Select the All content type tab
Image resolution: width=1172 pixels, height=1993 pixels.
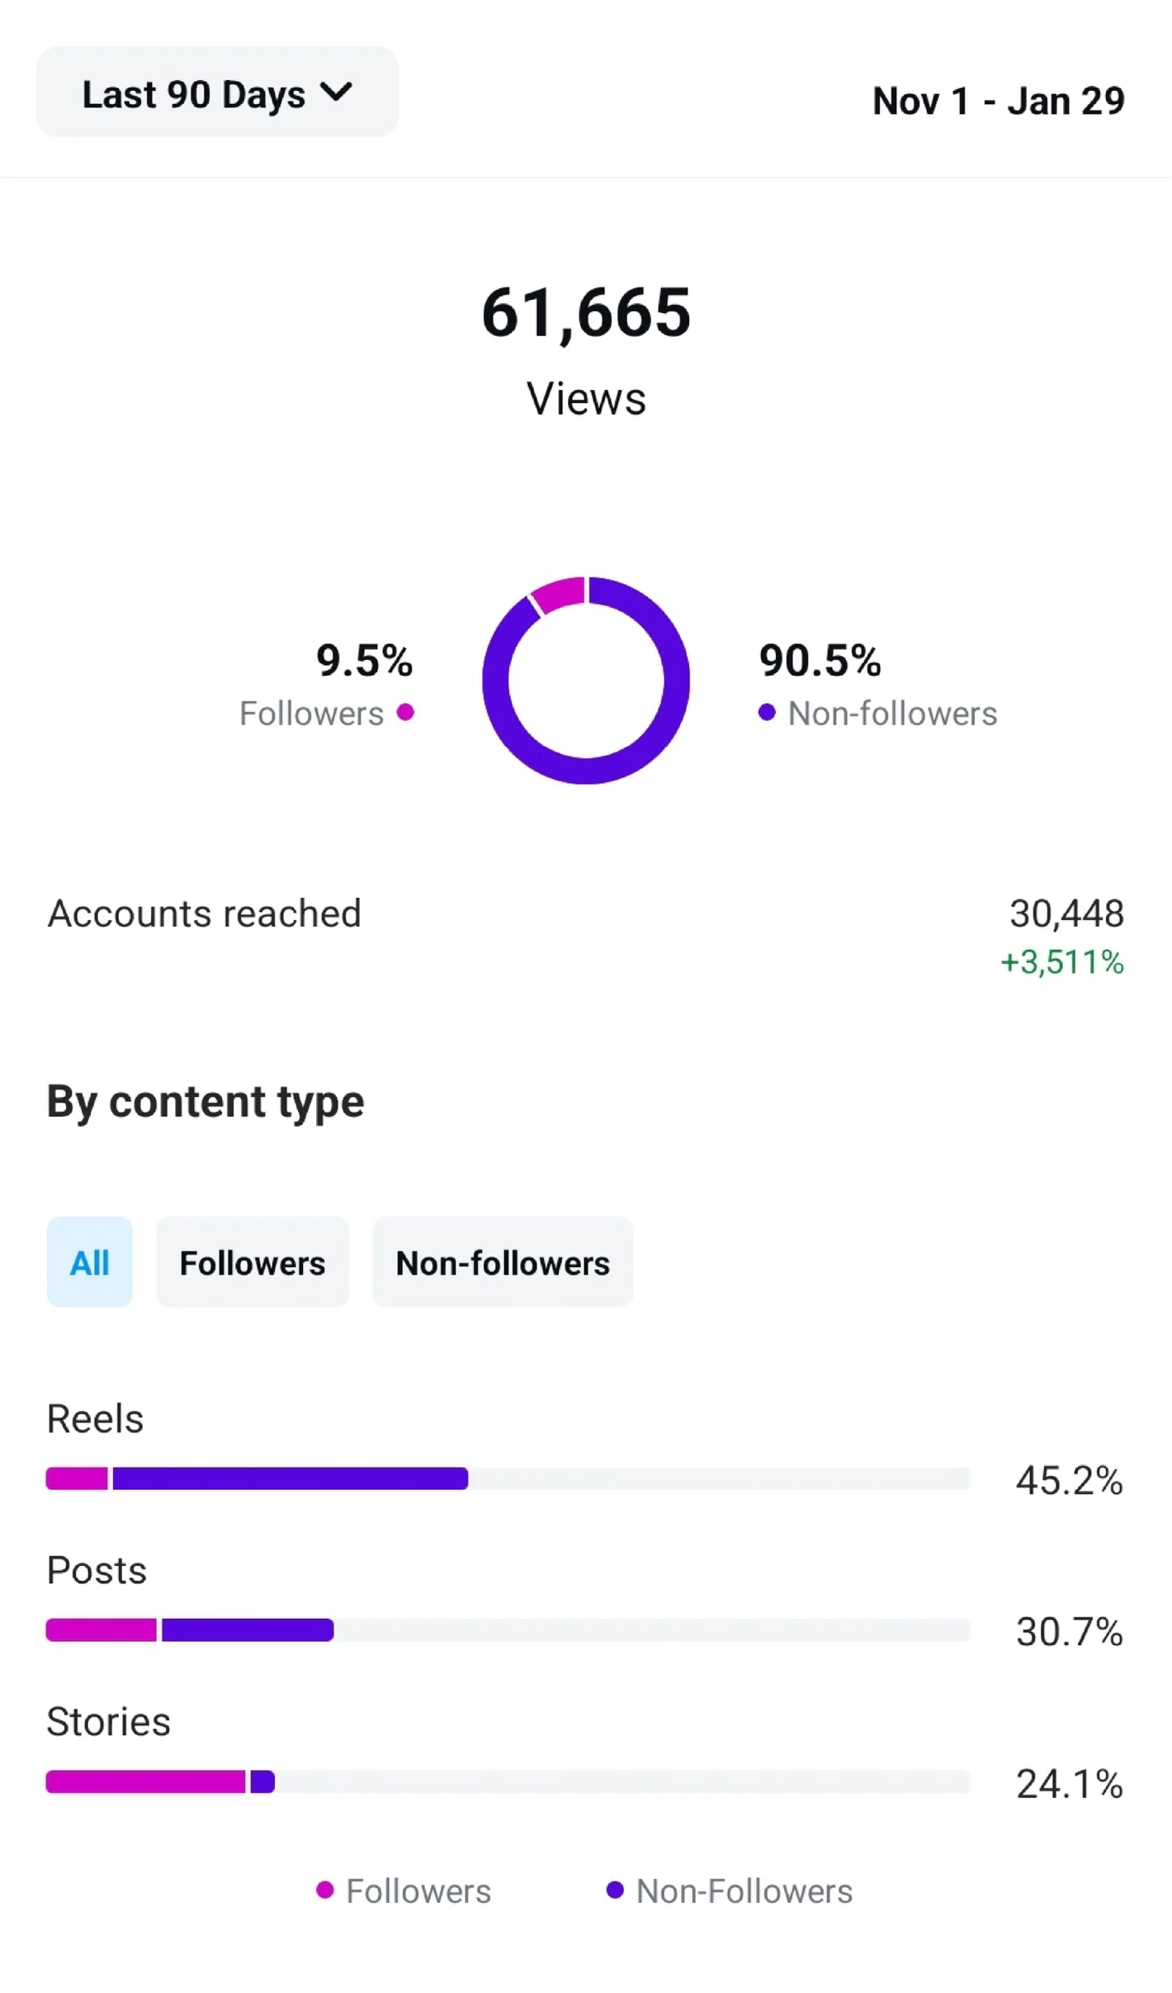pyautogui.click(x=89, y=1262)
